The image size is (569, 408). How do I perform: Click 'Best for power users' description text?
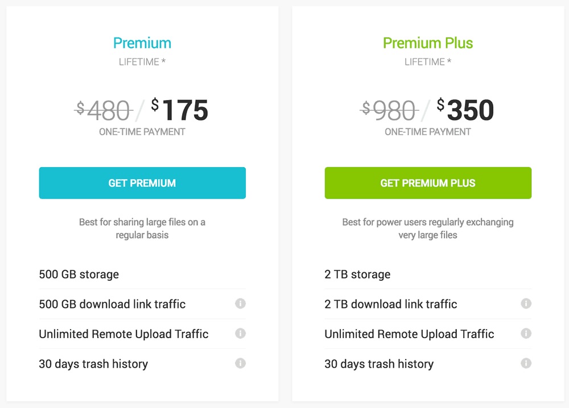coord(428,228)
